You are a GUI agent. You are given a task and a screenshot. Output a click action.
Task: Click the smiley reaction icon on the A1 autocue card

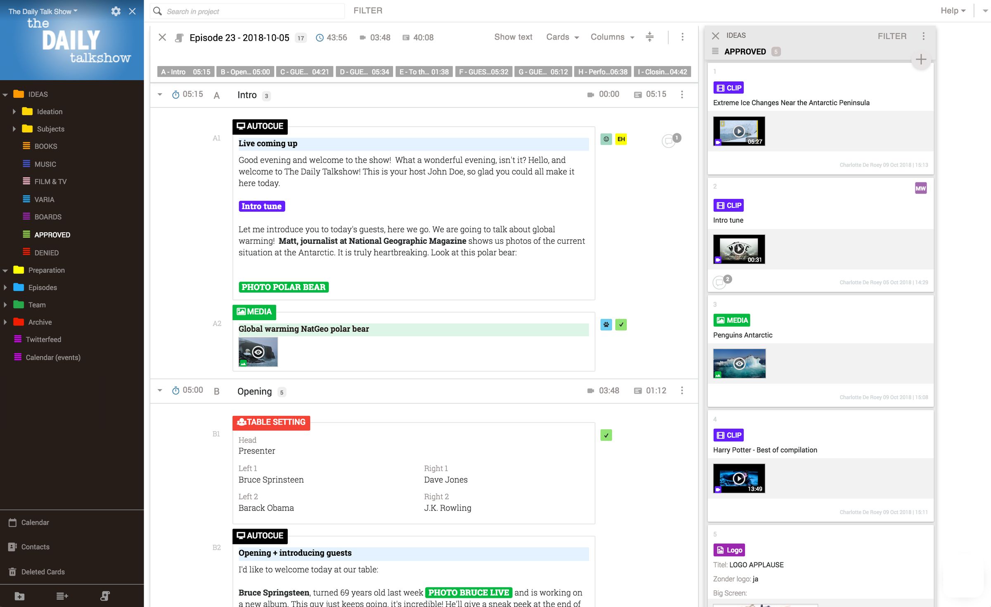[606, 139]
